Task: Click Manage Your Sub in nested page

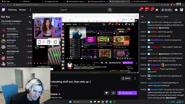Action: (115, 63)
